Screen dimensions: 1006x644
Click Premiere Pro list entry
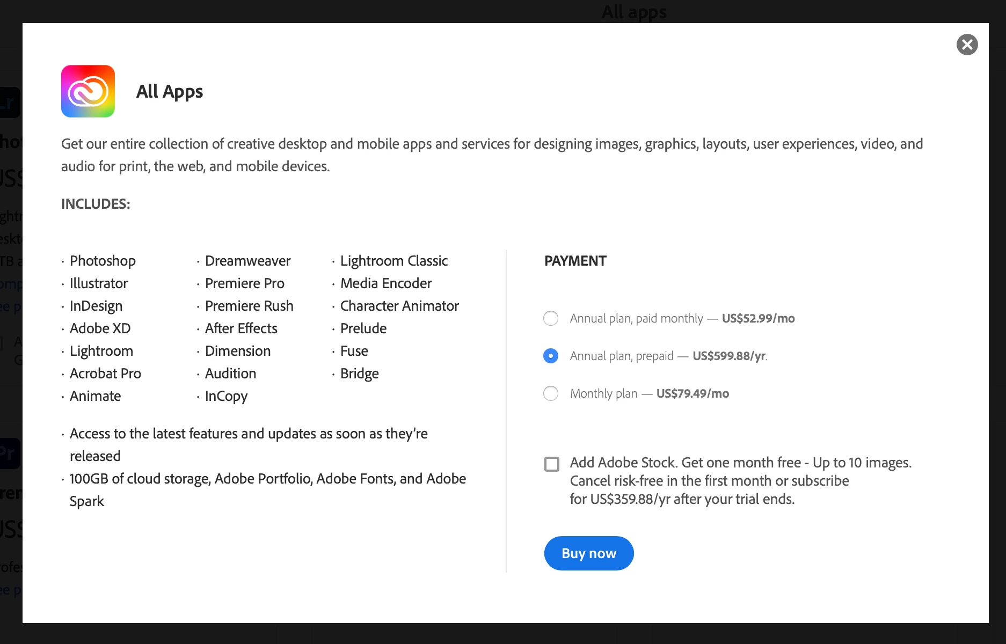tap(245, 283)
